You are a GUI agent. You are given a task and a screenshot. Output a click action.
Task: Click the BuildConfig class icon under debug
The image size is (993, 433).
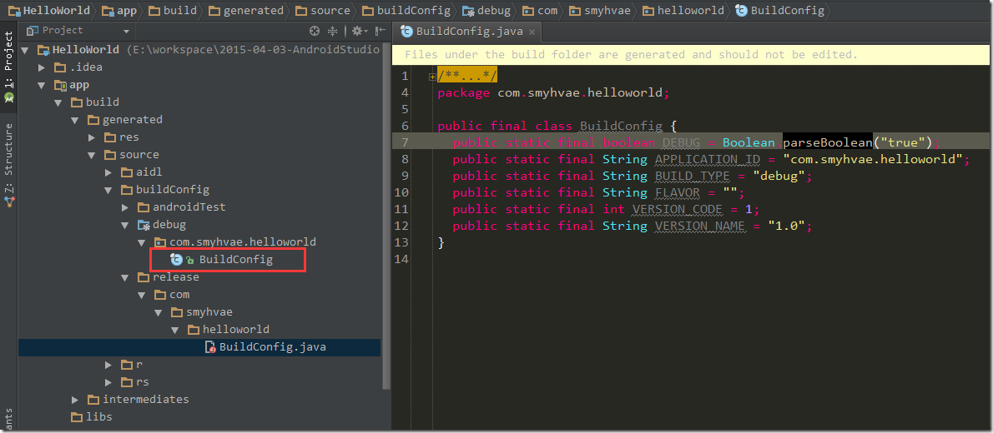tap(176, 260)
